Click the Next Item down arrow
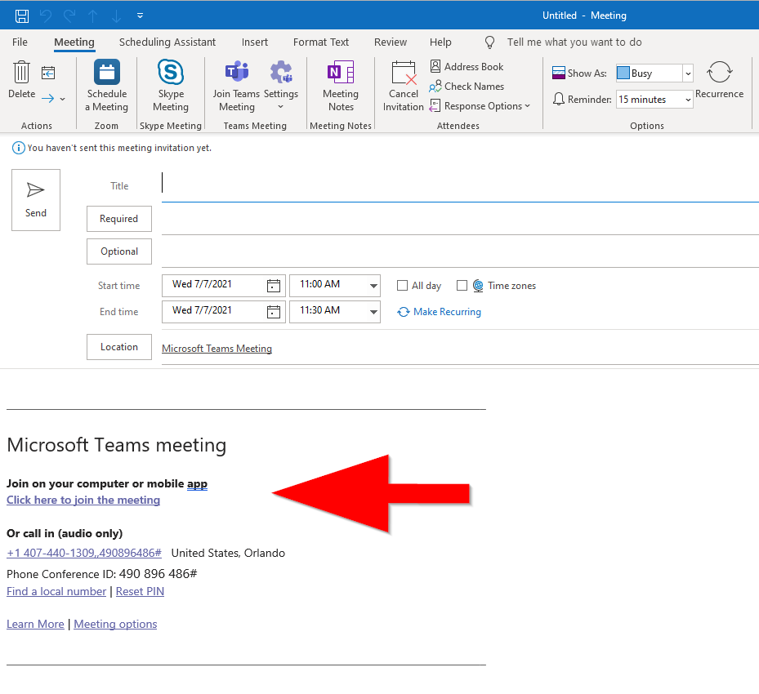The width and height of the screenshot is (759, 694). click(x=116, y=16)
